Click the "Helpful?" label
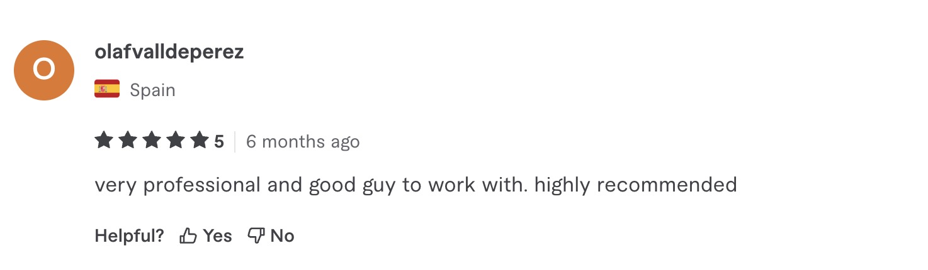The width and height of the screenshot is (928, 270). 130,236
